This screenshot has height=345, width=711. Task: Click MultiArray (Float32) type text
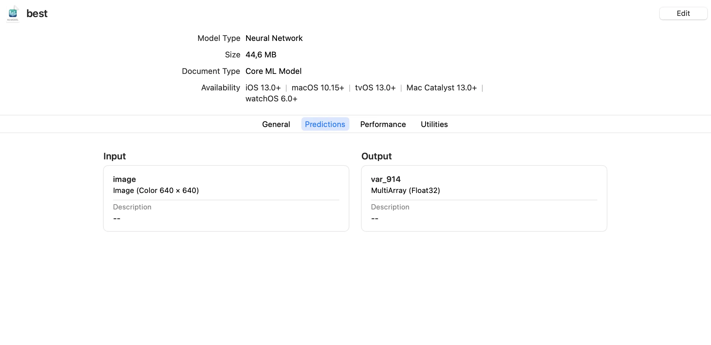coord(405,191)
